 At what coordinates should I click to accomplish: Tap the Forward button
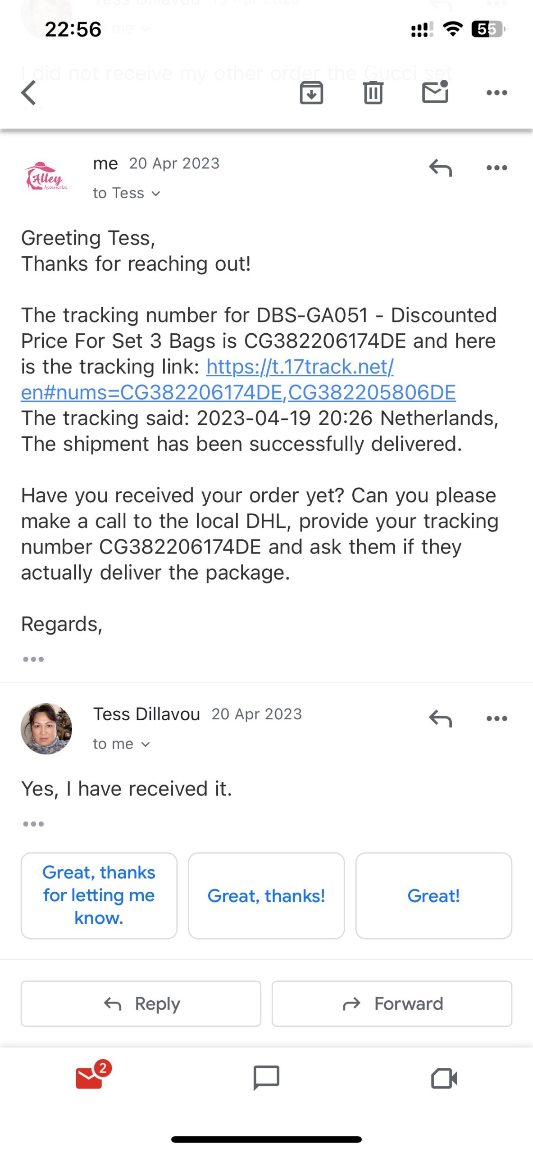tap(390, 1004)
